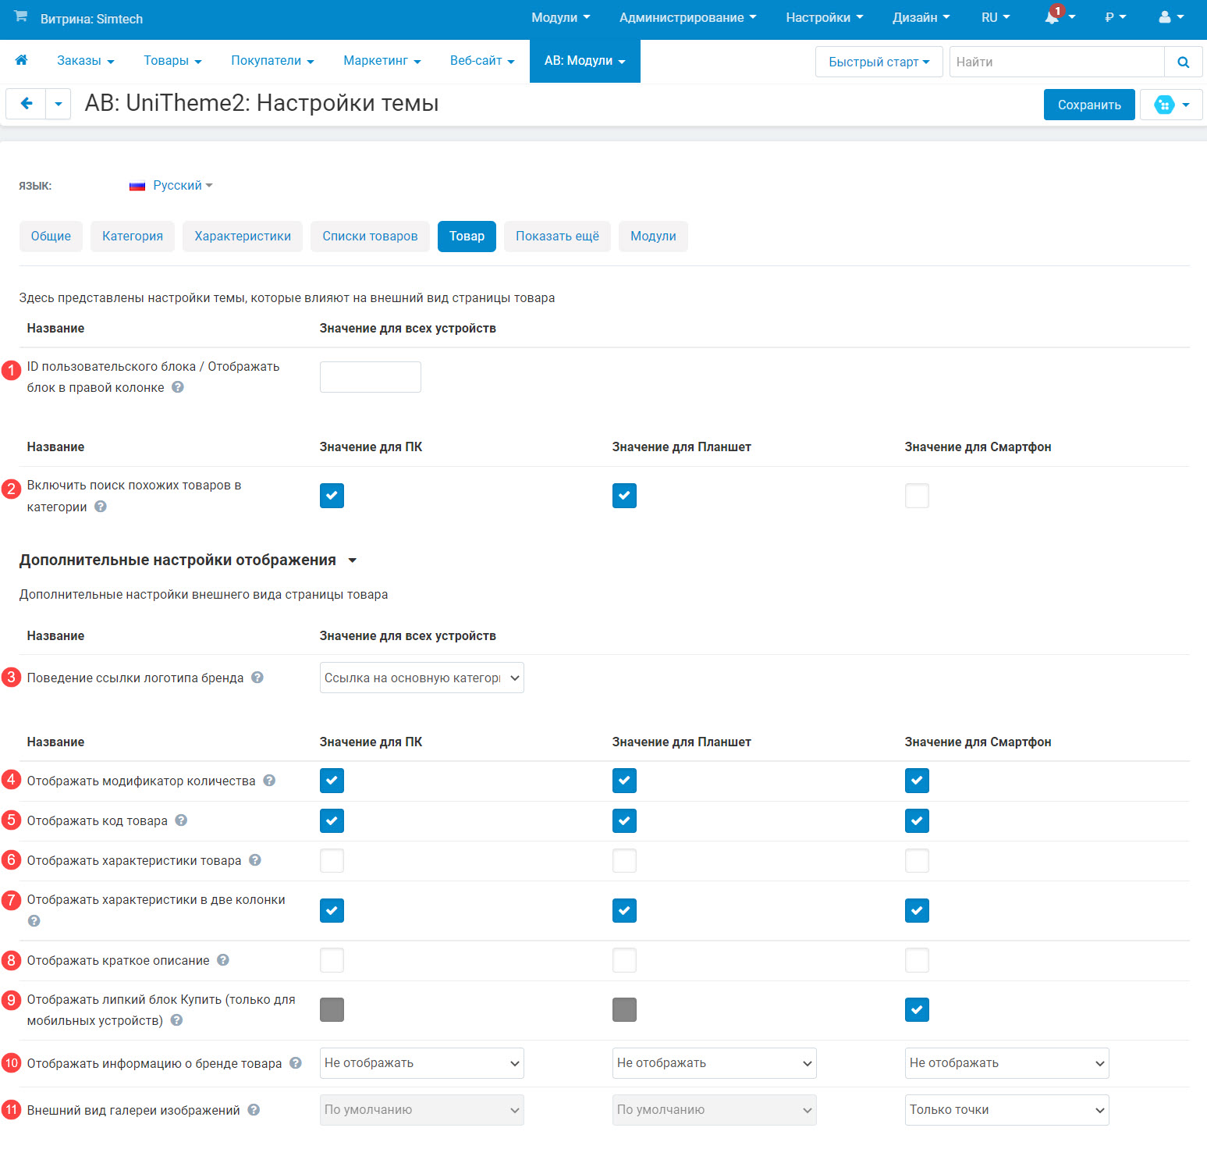Open brand info dropdown for PC
The image size is (1207, 1167).
pyautogui.click(x=422, y=1063)
